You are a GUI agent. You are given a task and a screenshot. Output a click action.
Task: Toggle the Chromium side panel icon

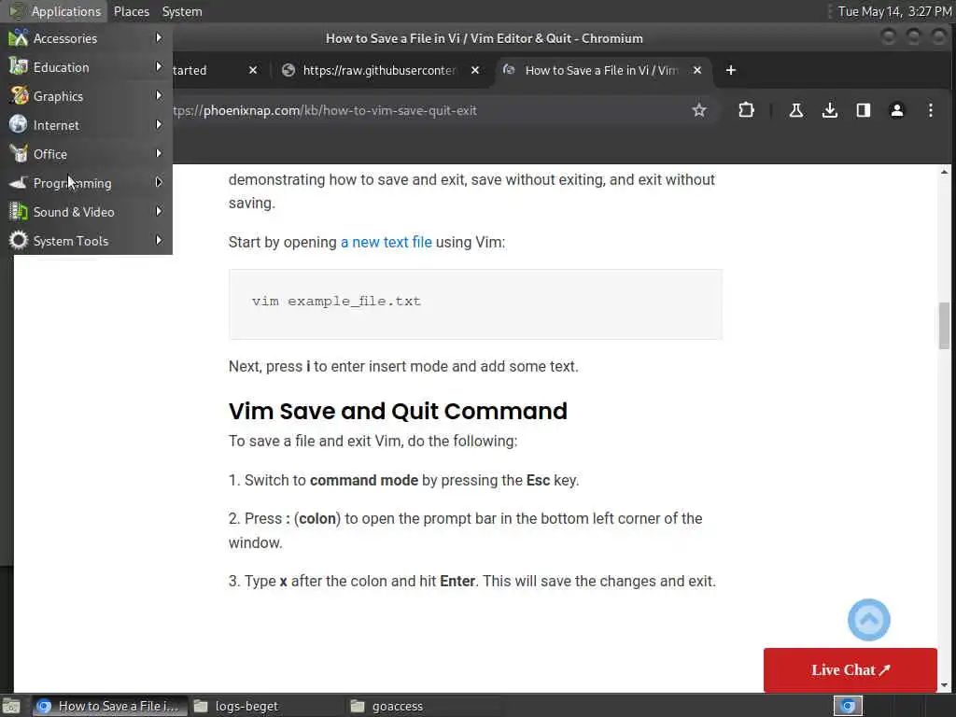click(864, 110)
